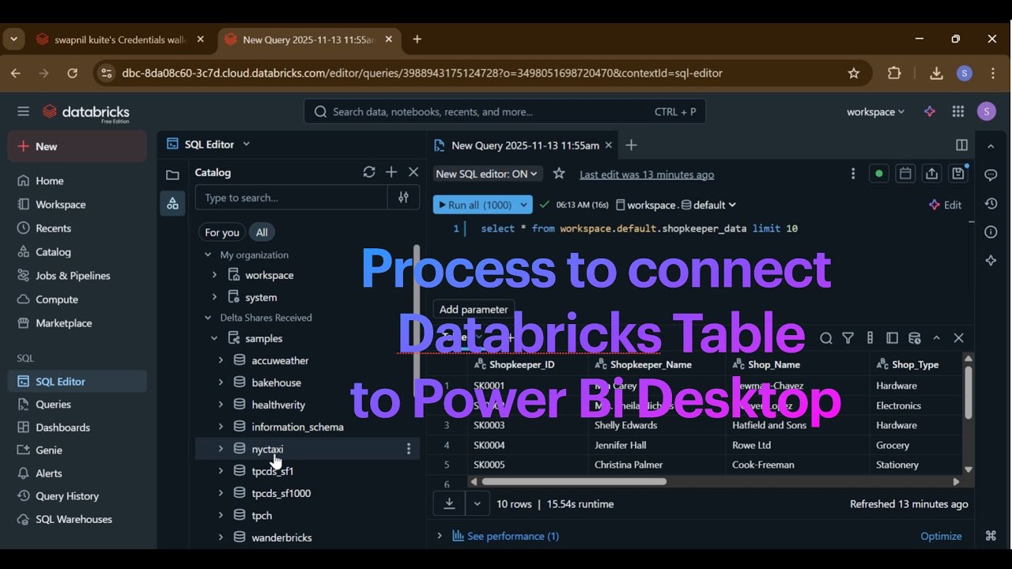Image resolution: width=1012 pixels, height=569 pixels.
Task: Click the results vertical scrollbar
Action: (x=968, y=392)
